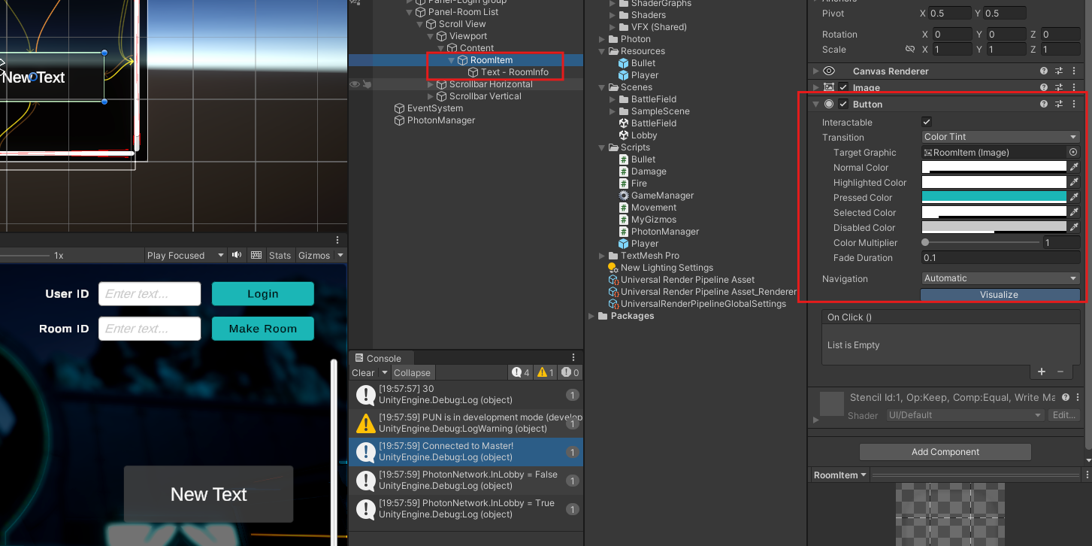Viewport: 1092px width, 546px height.
Task: Open Canvas Renderer three-dot menu
Action: (x=1074, y=71)
